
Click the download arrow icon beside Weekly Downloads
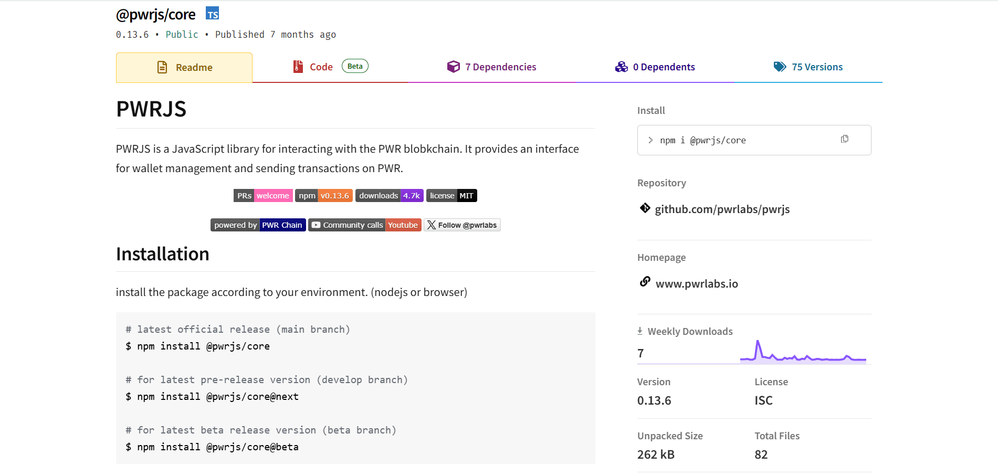click(x=640, y=331)
